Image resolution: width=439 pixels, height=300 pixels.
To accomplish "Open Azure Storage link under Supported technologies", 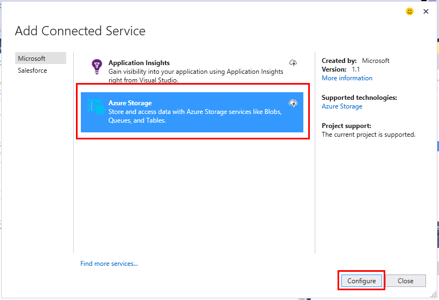I will (x=342, y=106).
